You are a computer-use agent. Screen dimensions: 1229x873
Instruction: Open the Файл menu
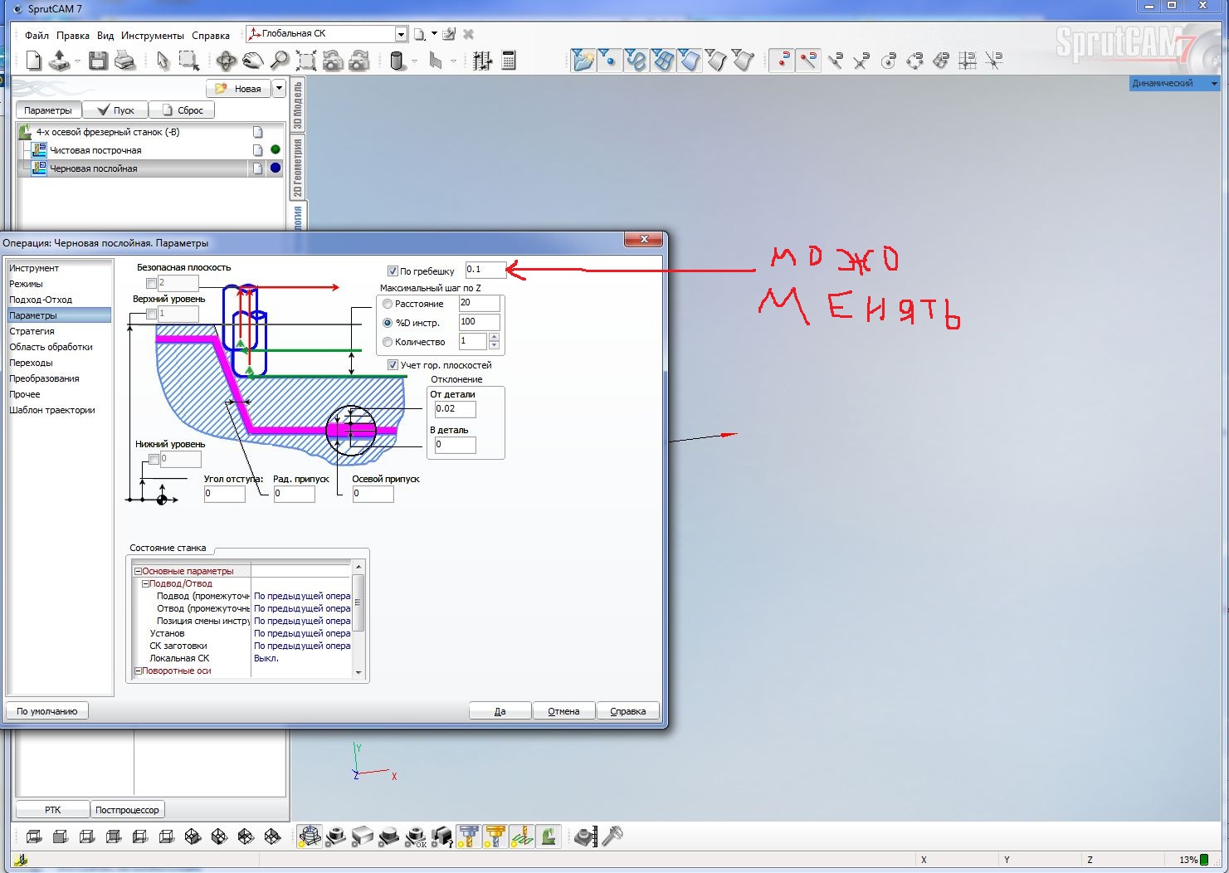[x=37, y=36]
